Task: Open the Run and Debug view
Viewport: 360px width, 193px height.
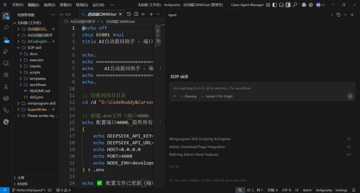Action: [x=6, y=51]
